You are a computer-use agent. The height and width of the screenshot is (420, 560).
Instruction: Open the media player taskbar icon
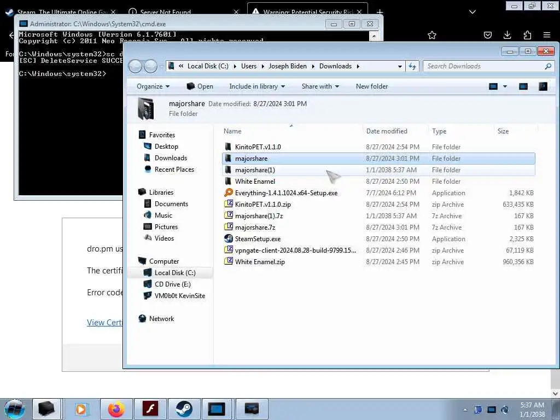click(81, 409)
